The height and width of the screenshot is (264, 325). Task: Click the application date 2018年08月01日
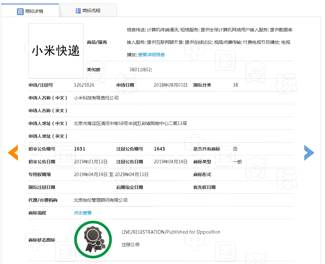(171, 85)
